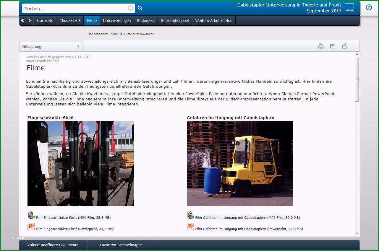Go back with the left arrow
379x251 pixels.
(23, 20)
